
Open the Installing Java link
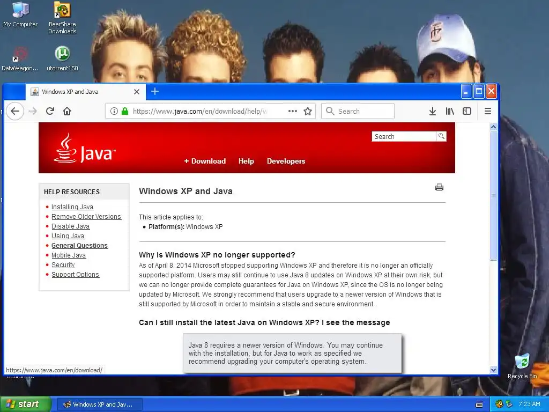click(x=72, y=207)
